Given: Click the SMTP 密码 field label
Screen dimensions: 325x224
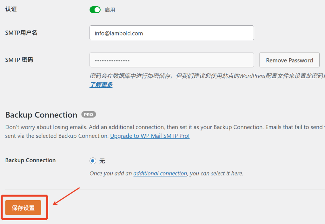Looking at the screenshot, I should pyautogui.click(x=19, y=60).
